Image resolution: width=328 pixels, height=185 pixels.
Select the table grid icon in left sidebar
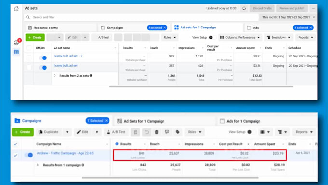pyautogui.click(x=16, y=52)
